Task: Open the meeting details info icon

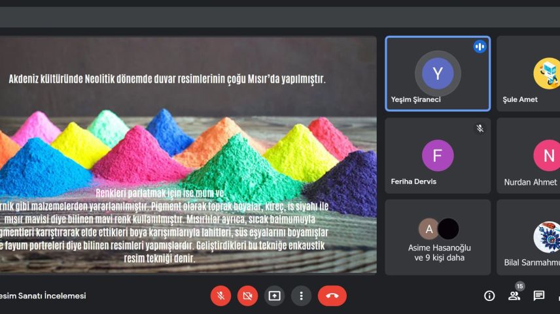Action: tap(489, 296)
